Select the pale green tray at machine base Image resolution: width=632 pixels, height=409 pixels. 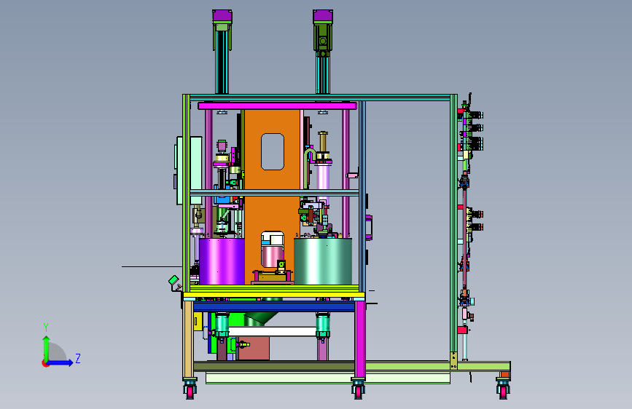point(328,378)
